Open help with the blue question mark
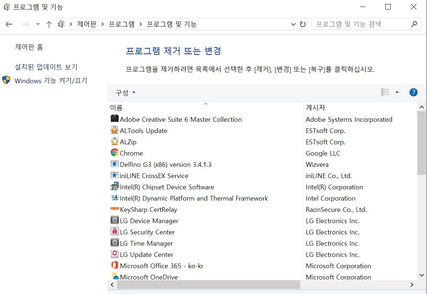The width and height of the screenshot is (427, 294). tap(413, 92)
